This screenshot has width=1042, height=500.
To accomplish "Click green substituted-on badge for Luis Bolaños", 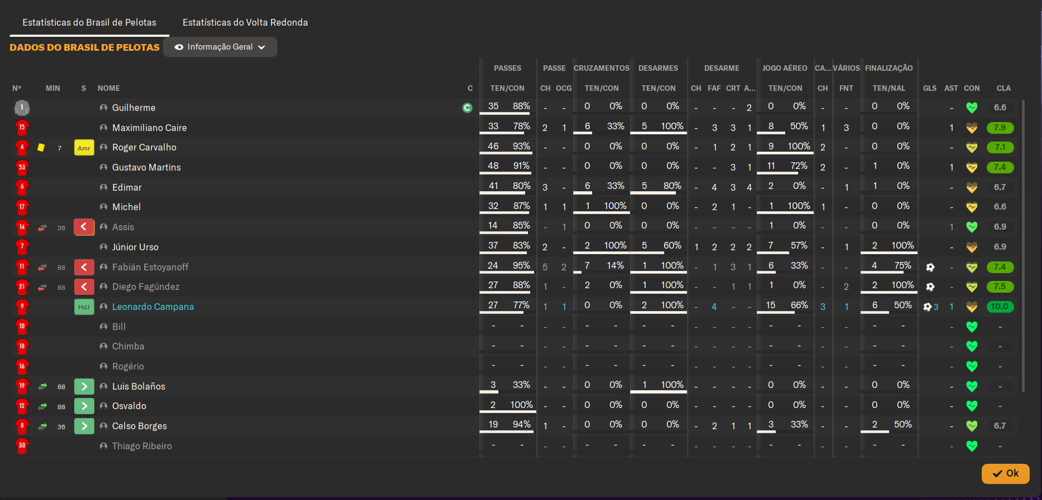I will 84,386.
